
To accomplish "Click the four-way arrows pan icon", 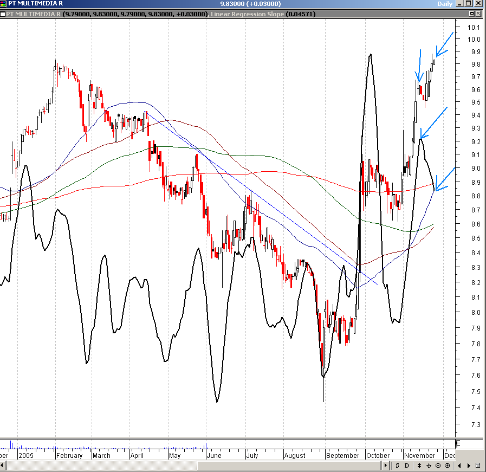I will [429, 465].
